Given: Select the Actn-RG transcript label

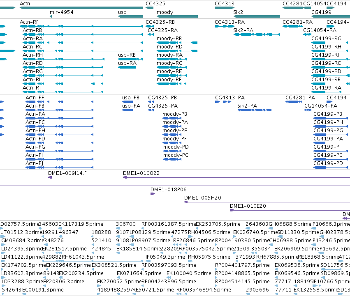Looking at the screenshot, I should [x=32, y=71].
